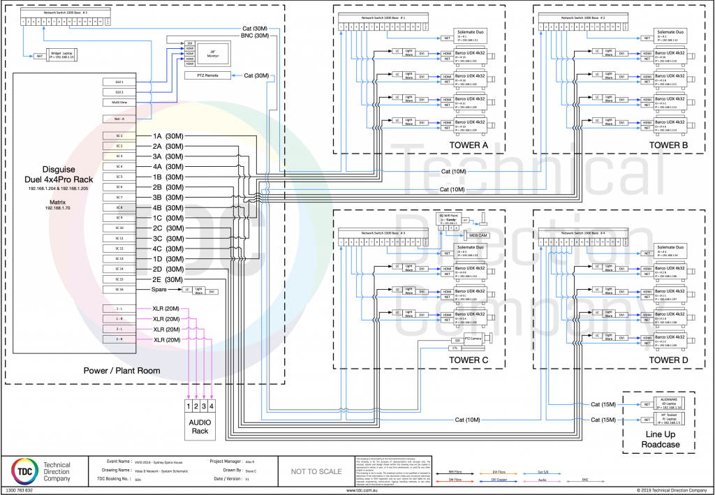
Task: Click the Project Manager field
Action: [233, 461]
